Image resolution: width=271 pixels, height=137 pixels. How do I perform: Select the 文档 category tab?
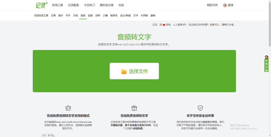tap(76, 15)
